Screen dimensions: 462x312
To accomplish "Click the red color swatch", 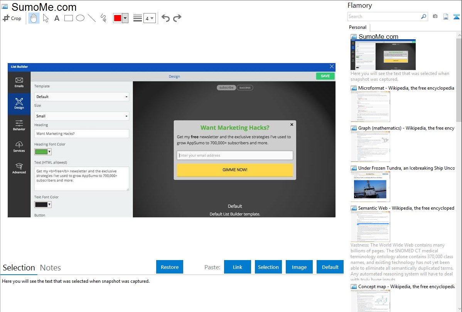I will (x=118, y=18).
